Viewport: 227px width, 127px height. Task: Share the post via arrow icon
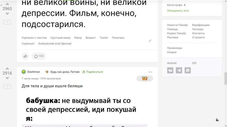(25, 56)
